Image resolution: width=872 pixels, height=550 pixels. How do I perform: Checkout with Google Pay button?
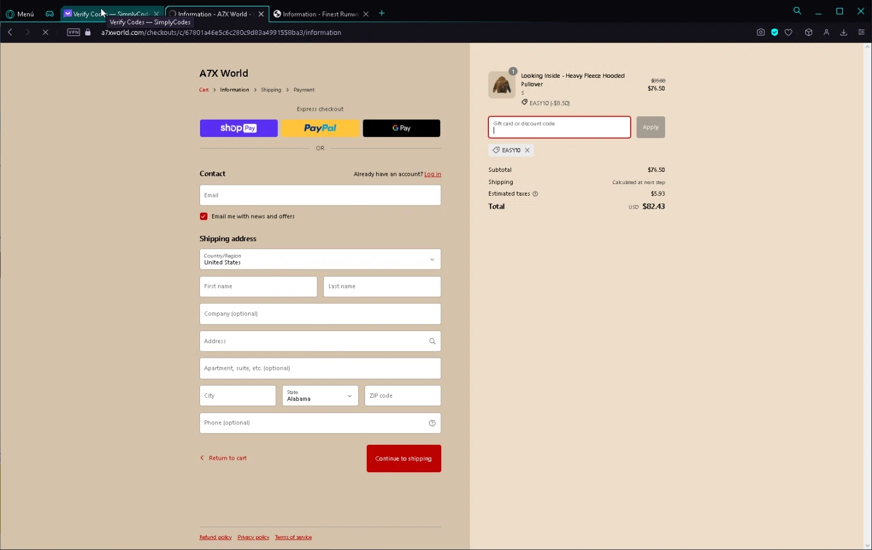[x=402, y=128]
